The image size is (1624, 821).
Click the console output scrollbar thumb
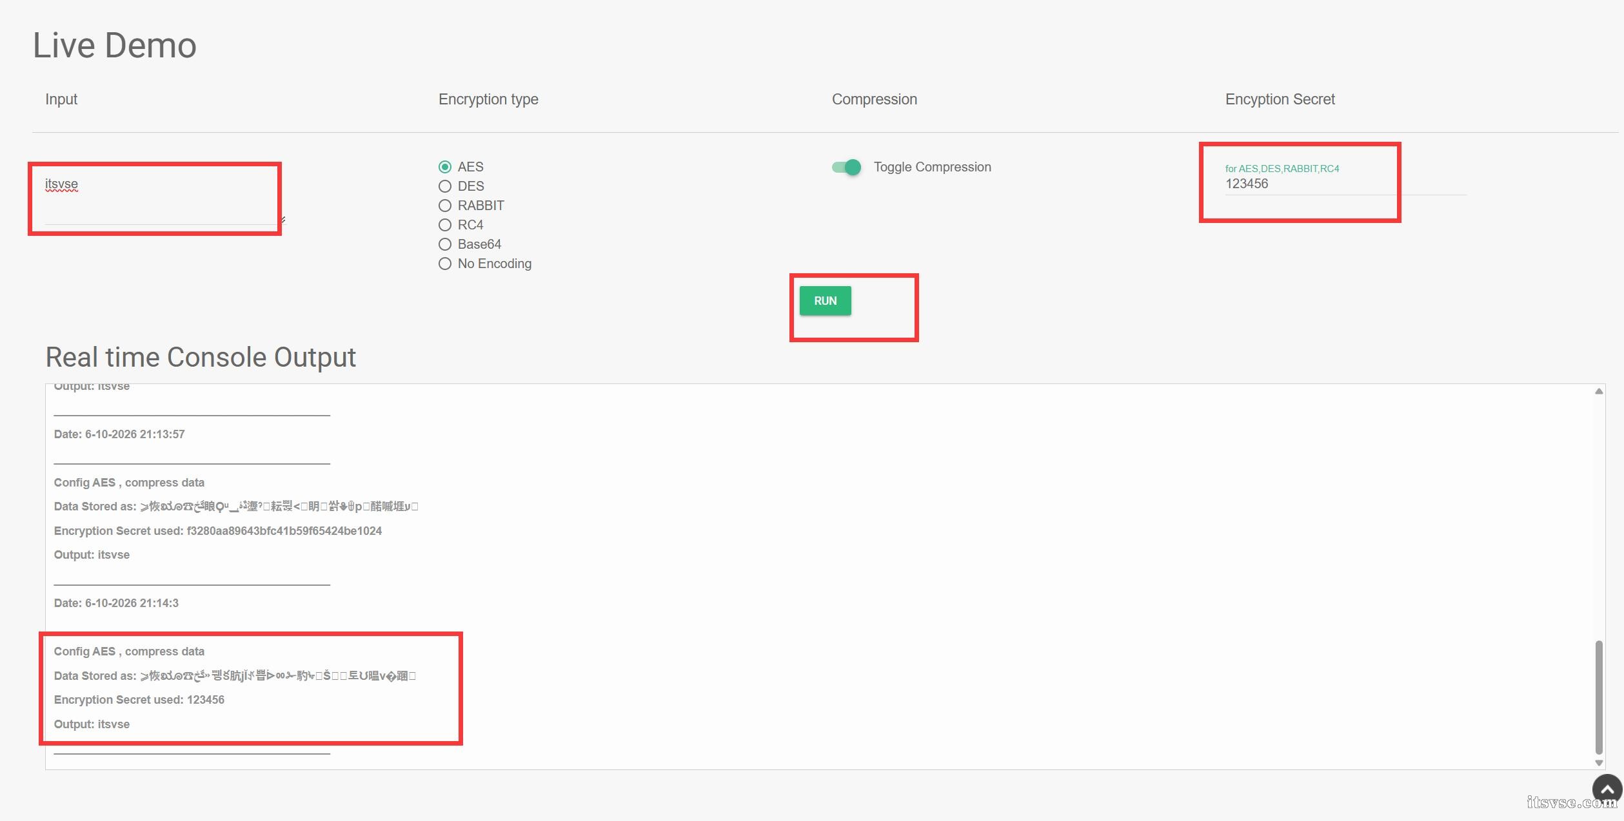[1599, 697]
